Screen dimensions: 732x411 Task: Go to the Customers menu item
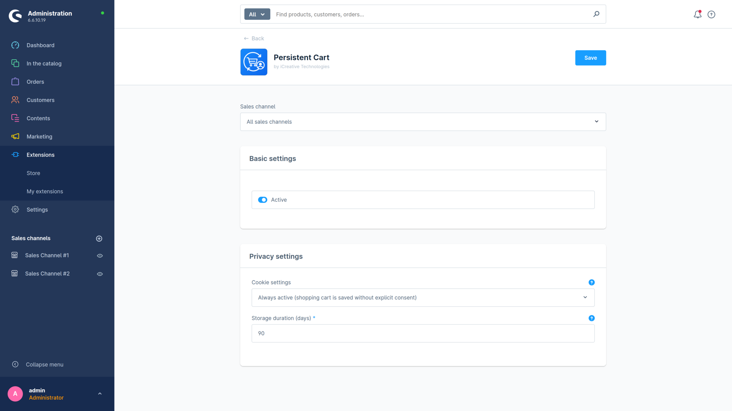pos(40,100)
